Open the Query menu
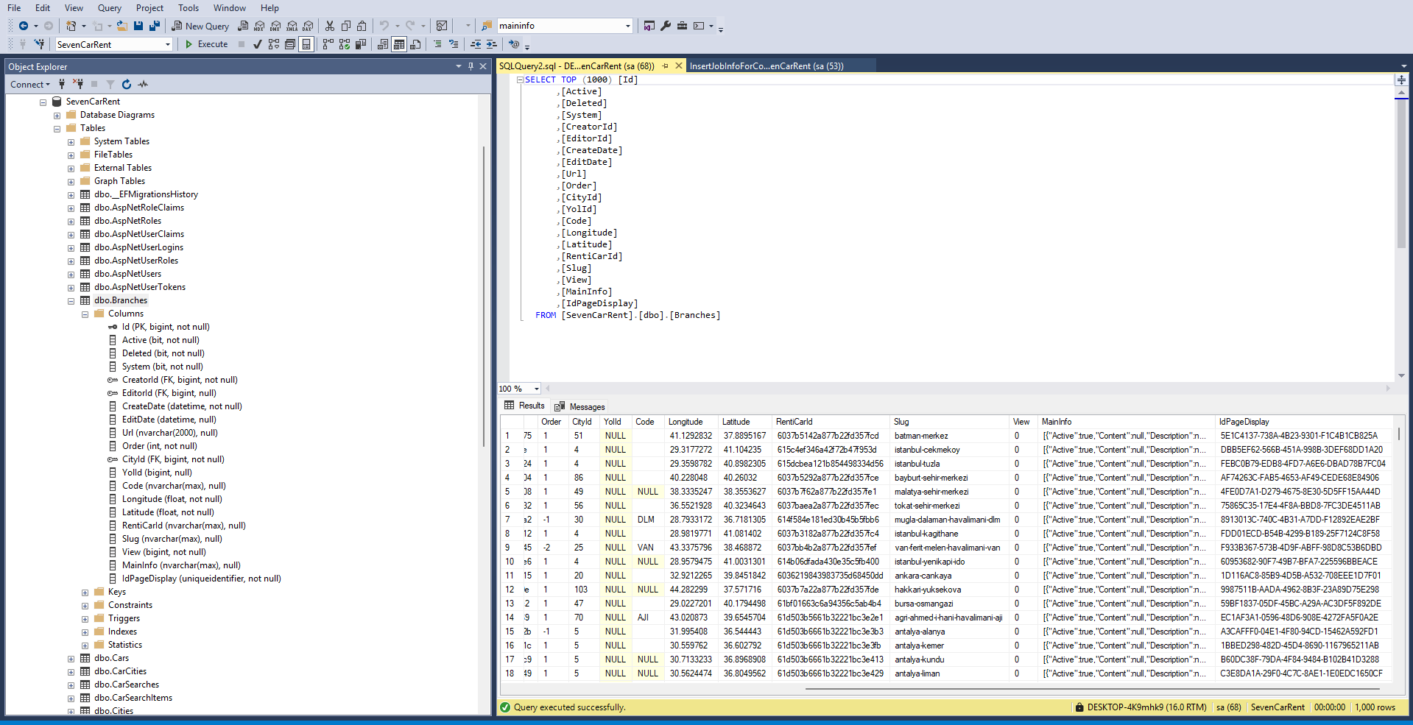Screen dimensions: 1413x725 (x=109, y=8)
